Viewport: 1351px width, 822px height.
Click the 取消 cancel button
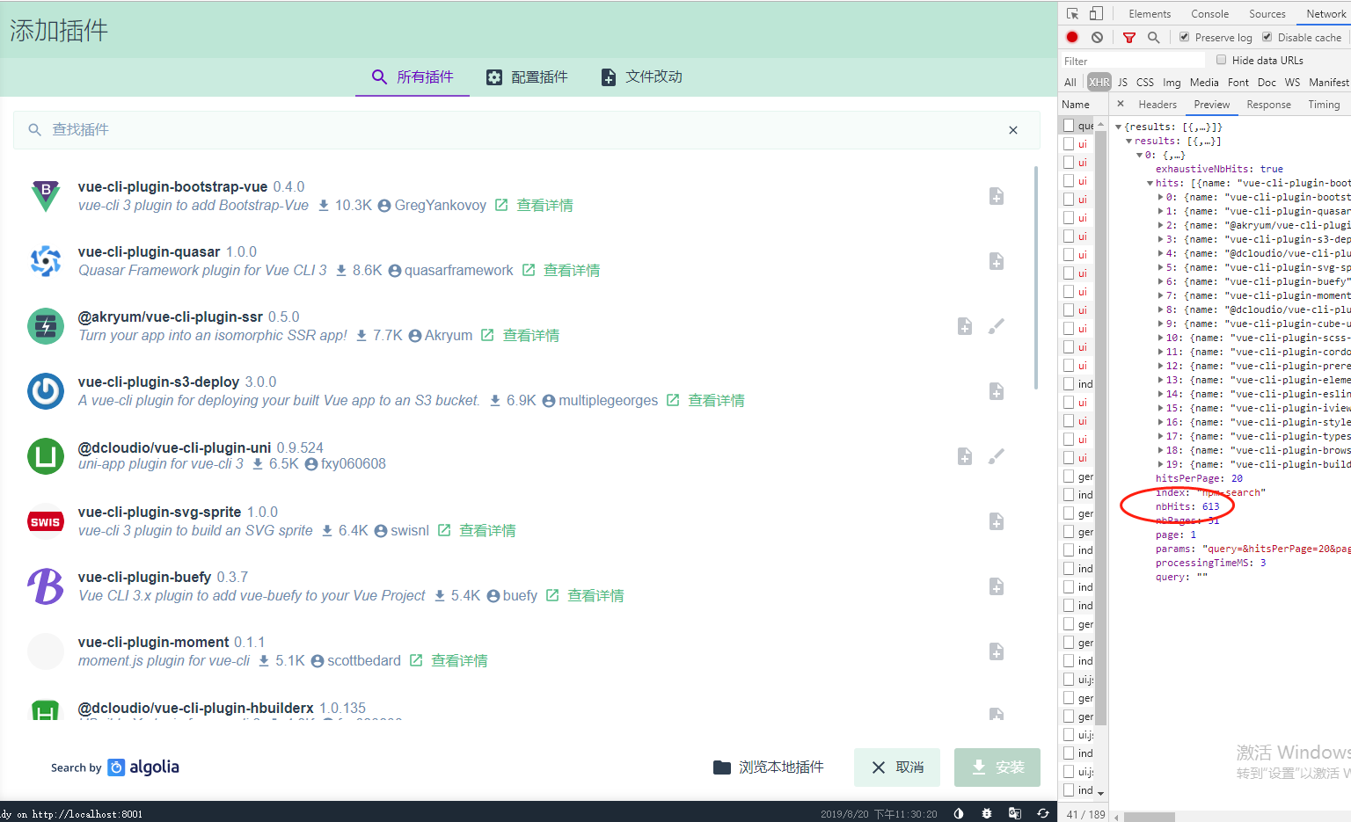pos(897,767)
